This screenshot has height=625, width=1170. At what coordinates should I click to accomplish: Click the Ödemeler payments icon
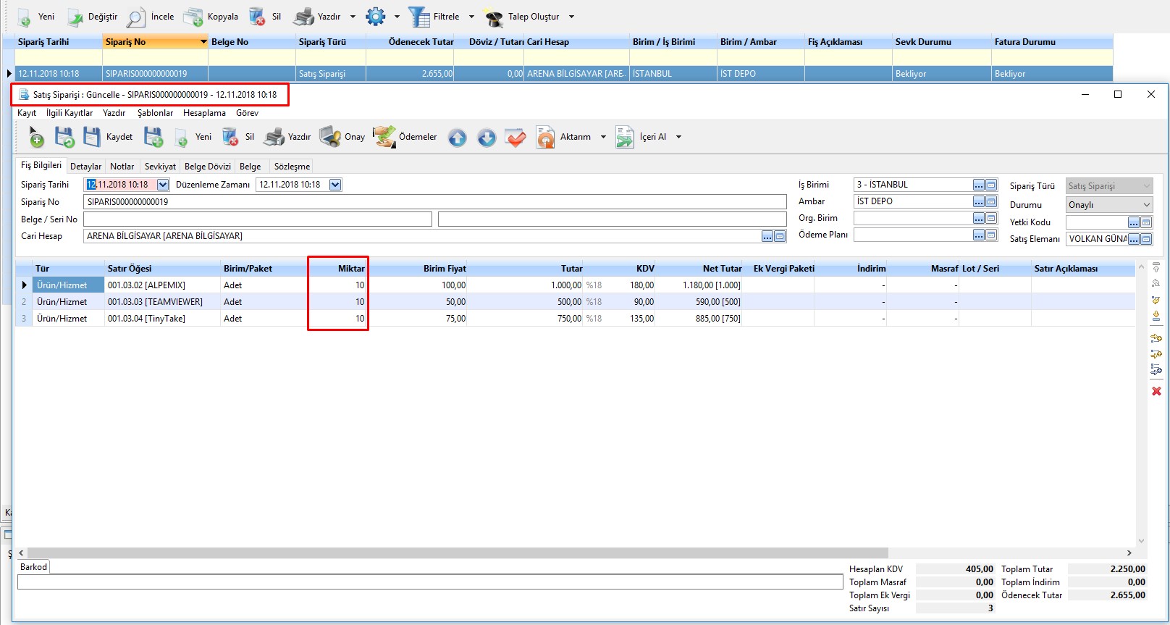tap(384, 137)
